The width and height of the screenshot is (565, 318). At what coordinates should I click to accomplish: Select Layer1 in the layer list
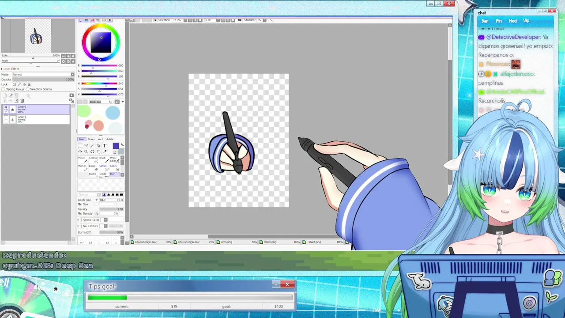click(x=36, y=119)
